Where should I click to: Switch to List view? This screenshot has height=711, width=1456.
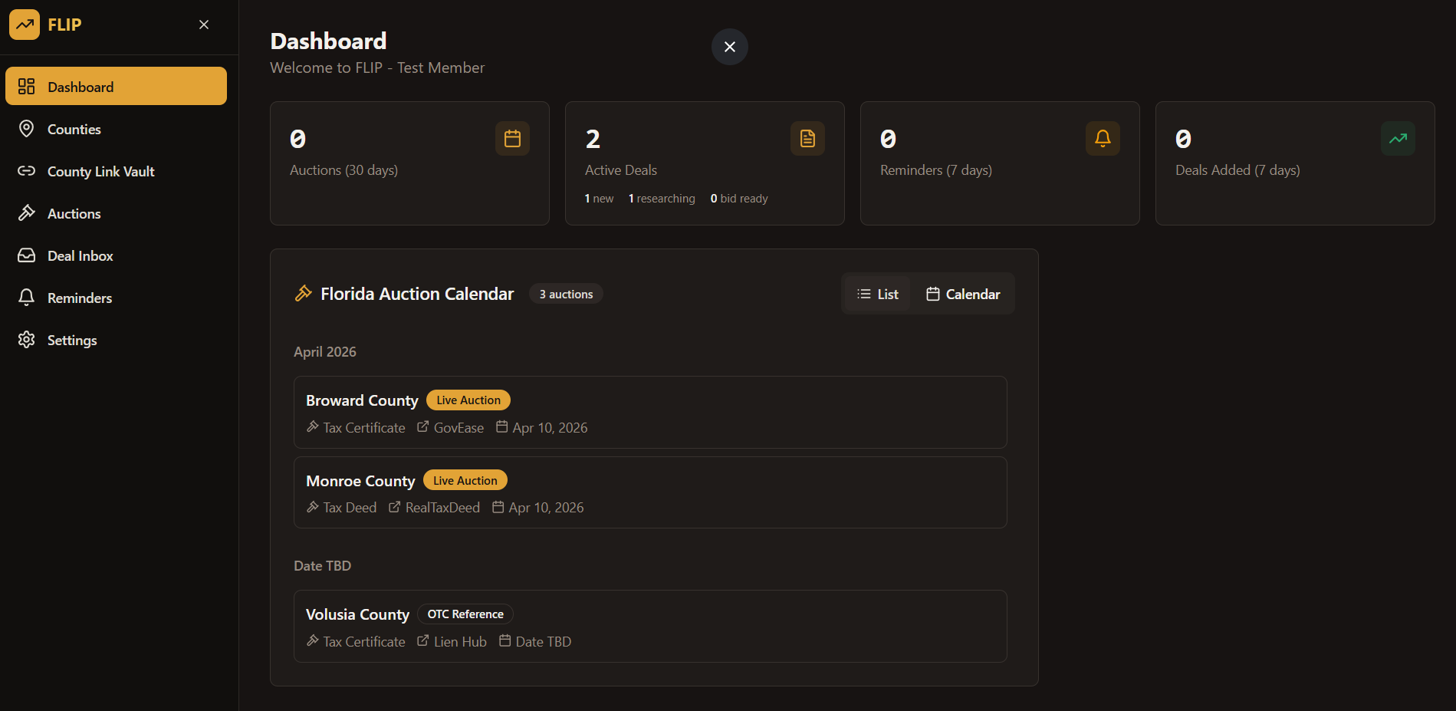click(x=877, y=294)
